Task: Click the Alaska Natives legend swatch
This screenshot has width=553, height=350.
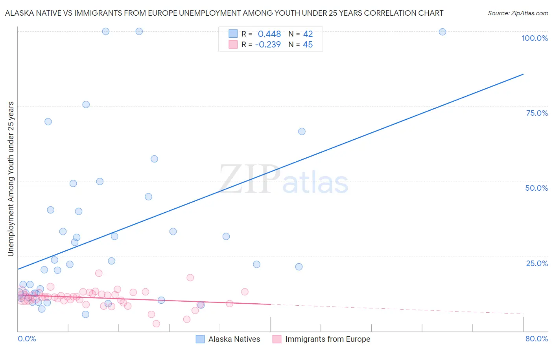Action: [x=200, y=339]
